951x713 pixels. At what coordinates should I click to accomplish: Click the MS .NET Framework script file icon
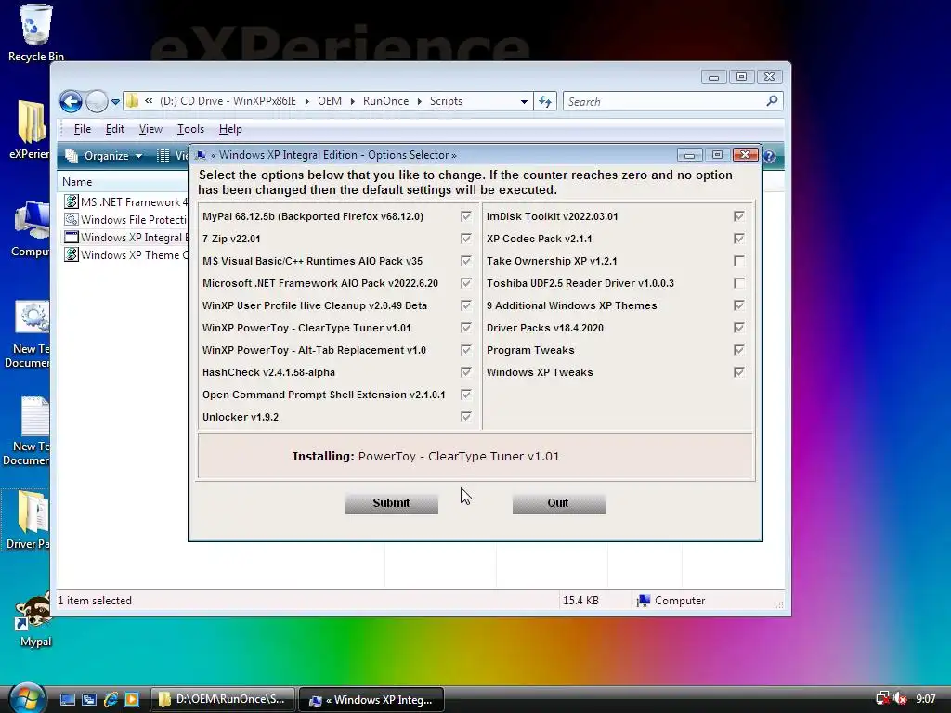point(72,201)
